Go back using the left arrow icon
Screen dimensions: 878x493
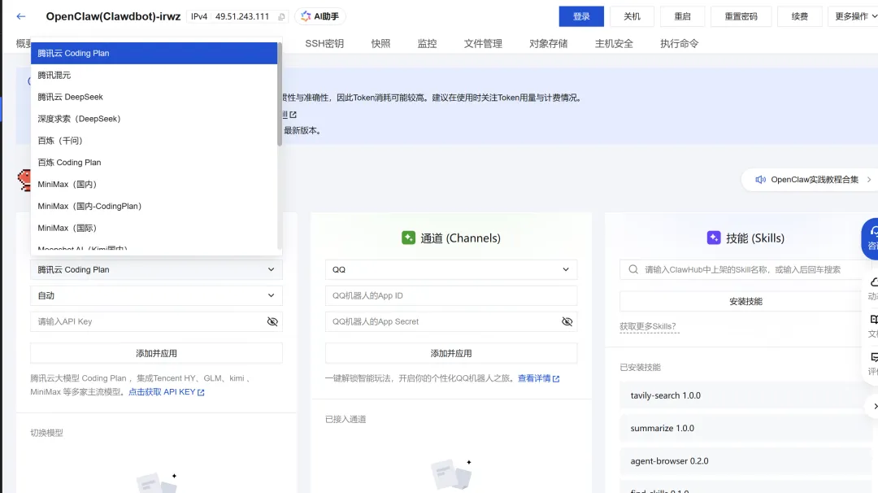pyautogui.click(x=20, y=16)
